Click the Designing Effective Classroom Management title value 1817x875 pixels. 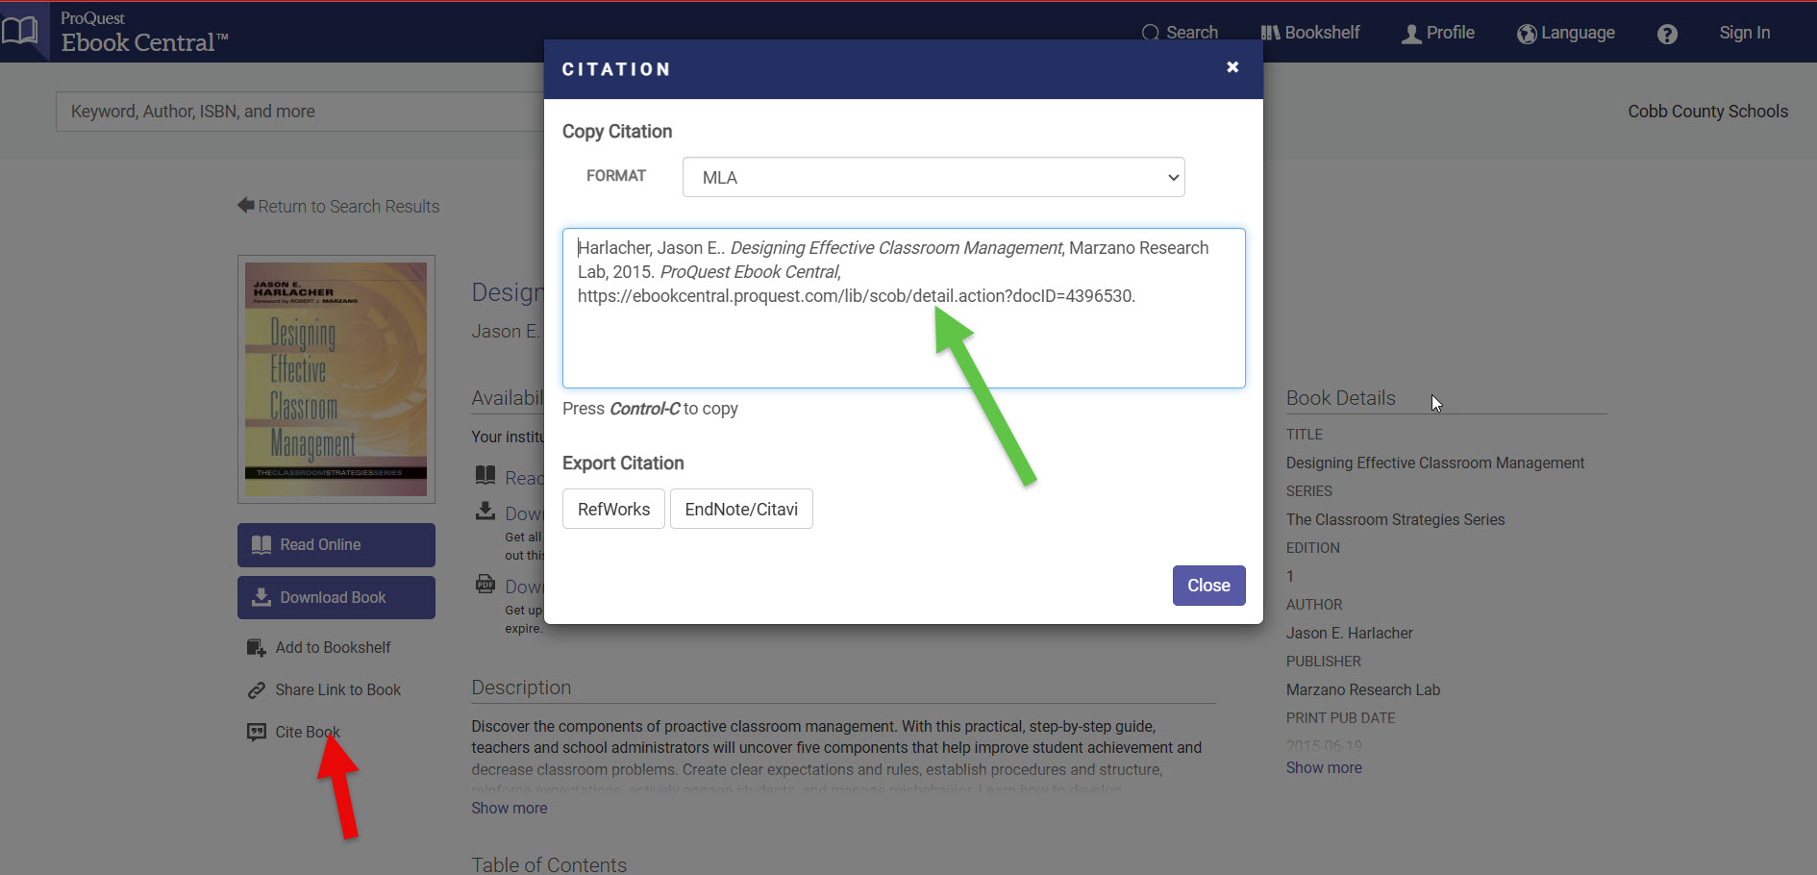(1435, 462)
